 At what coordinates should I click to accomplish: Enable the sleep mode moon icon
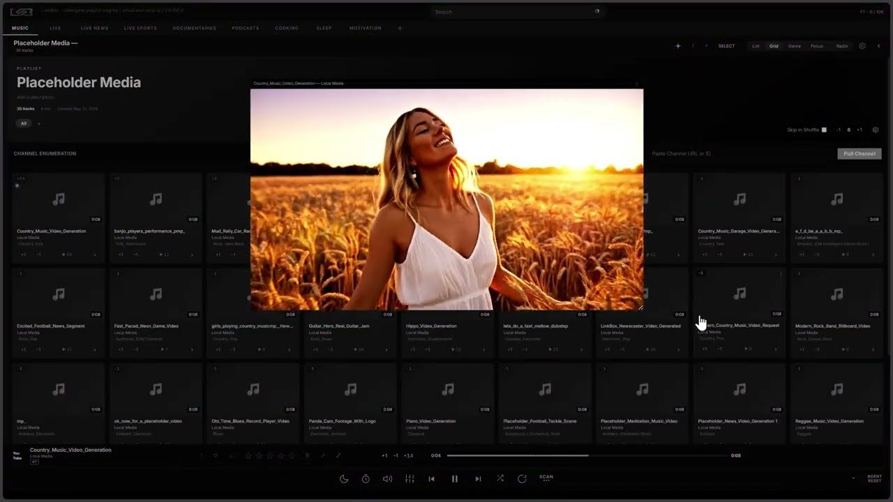tap(344, 479)
